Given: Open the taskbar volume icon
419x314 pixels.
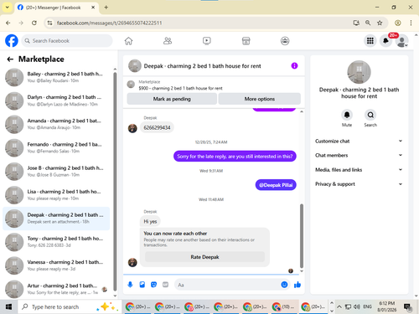Looking at the screenshot, I should point(356,306).
